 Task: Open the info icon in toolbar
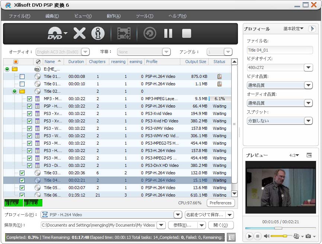[98, 34]
